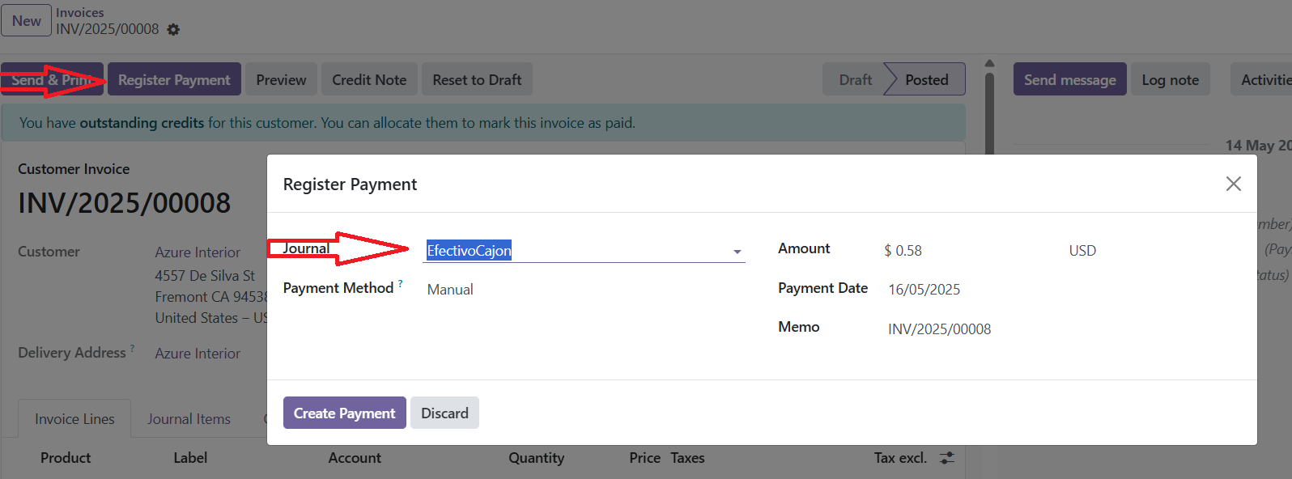Show the Delivery Address help tooltip
The image size is (1292, 479).
coord(132,349)
